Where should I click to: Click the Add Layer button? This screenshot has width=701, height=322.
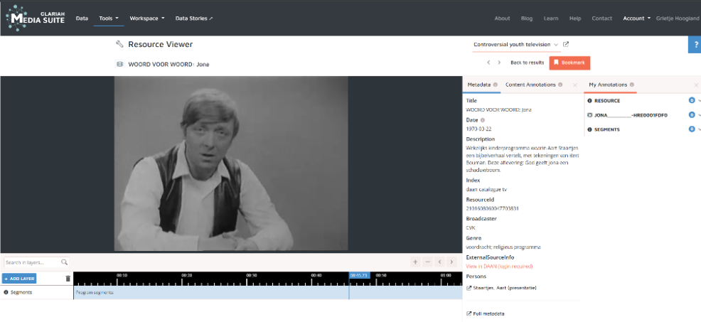tap(19, 279)
